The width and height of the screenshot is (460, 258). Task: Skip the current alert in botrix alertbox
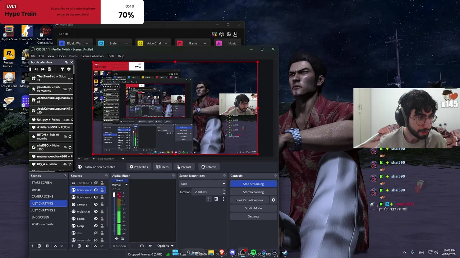[x=43, y=69]
